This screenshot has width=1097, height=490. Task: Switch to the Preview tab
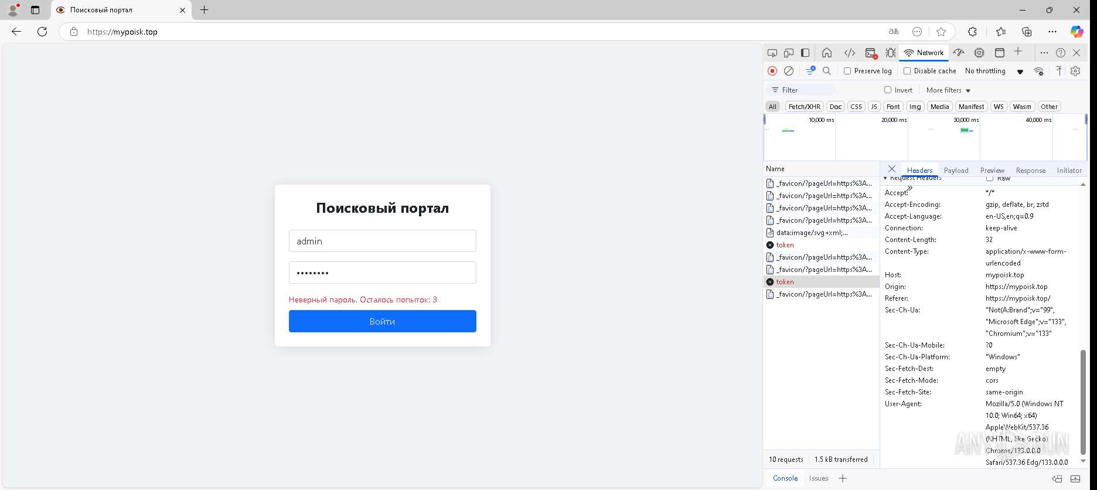(992, 171)
